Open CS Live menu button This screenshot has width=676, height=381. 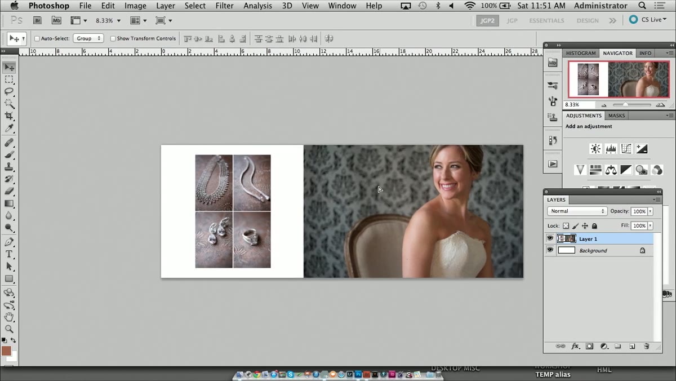tap(648, 20)
